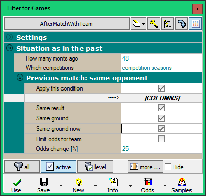The image size is (206, 196).
Task: Click the Info document icon
Action: (x=114, y=182)
